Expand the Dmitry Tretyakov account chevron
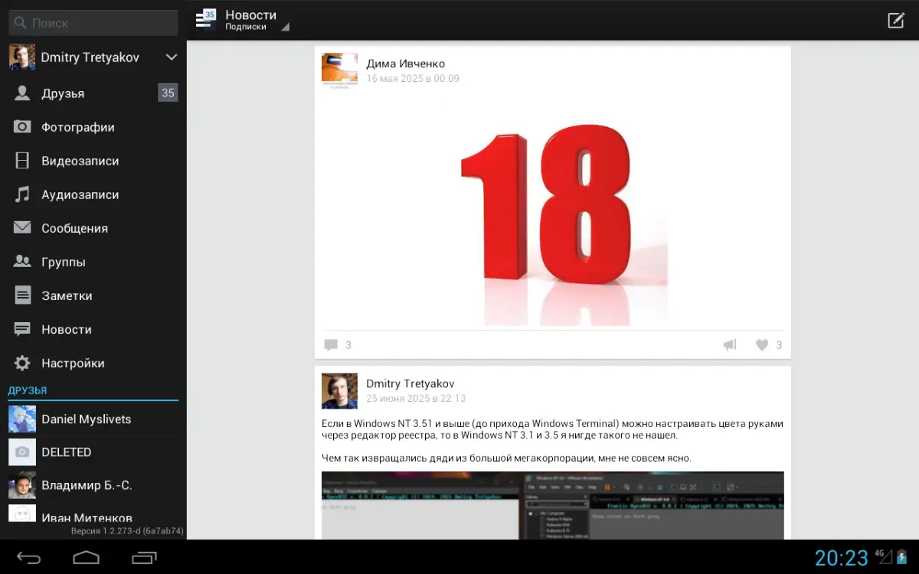Screen dimensions: 919x574 click(172, 57)
